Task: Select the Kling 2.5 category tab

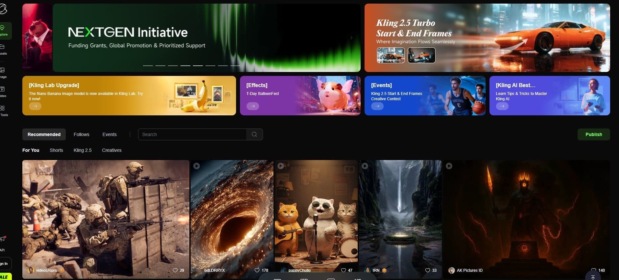Action: click(83, 150)
